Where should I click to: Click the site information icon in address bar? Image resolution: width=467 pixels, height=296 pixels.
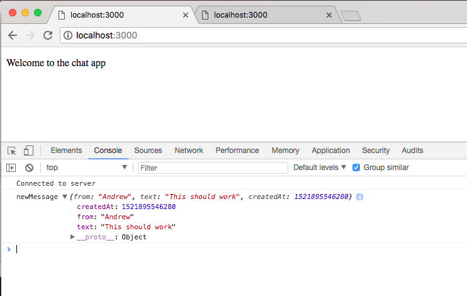point(69,35)
